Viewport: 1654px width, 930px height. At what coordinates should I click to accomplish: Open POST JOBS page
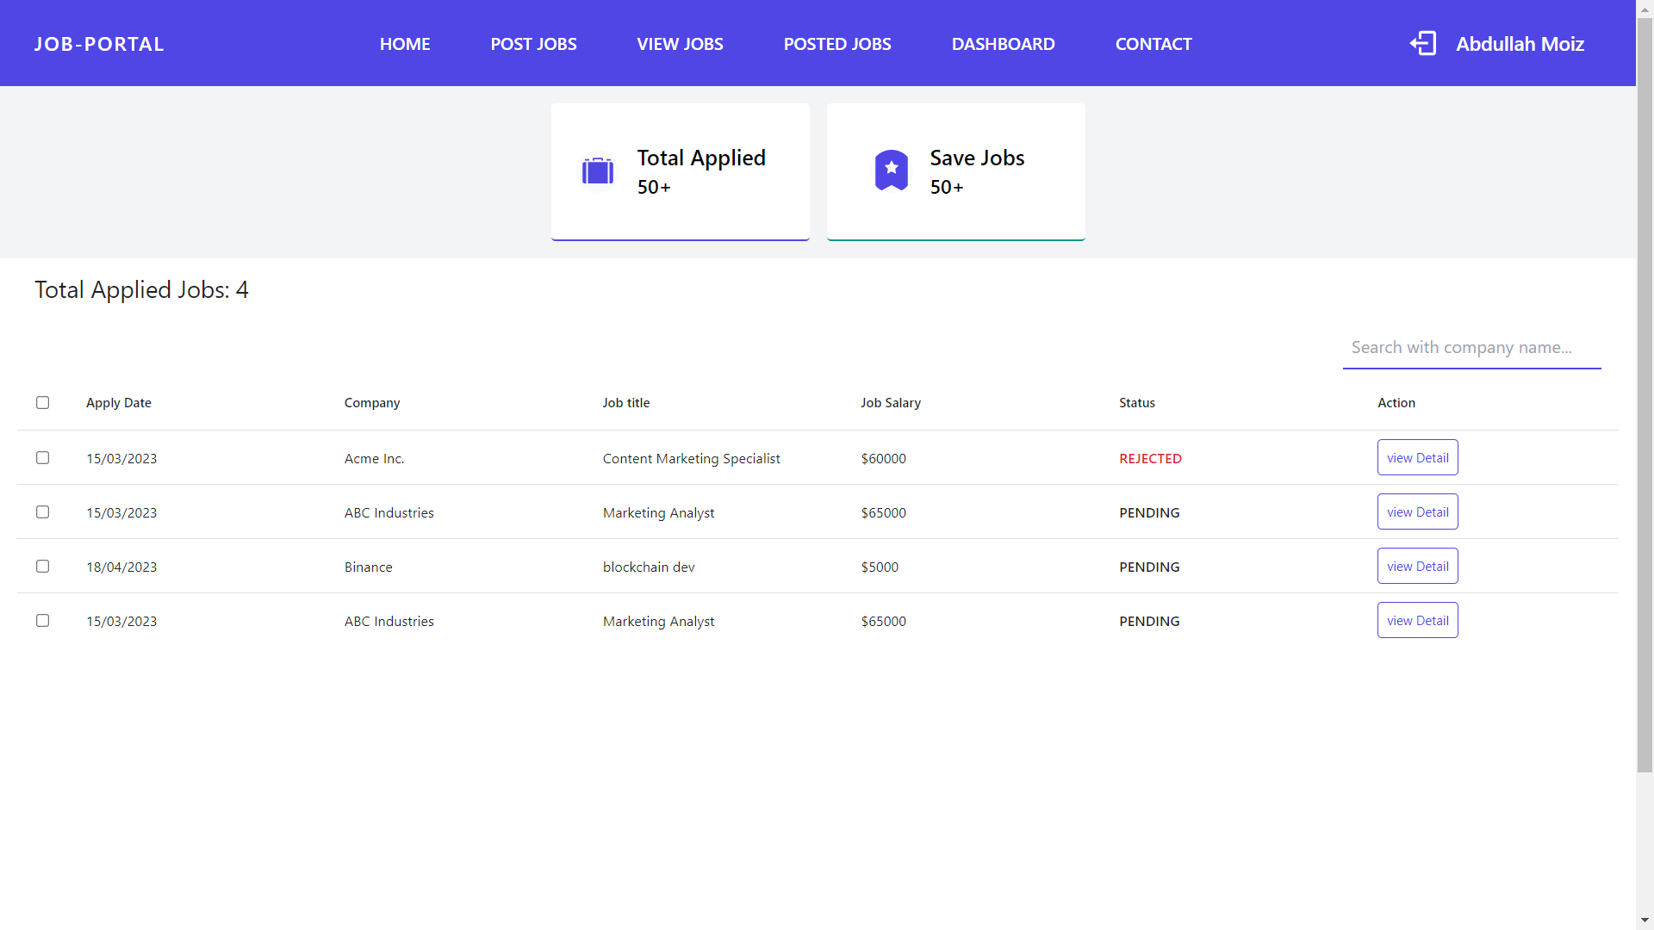[x=533, y=44]
